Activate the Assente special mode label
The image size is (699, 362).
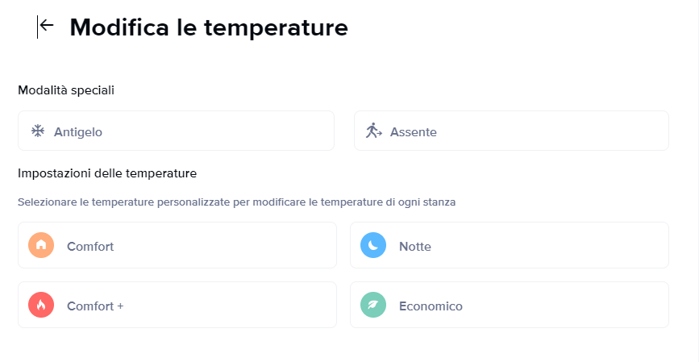[414, 132]
